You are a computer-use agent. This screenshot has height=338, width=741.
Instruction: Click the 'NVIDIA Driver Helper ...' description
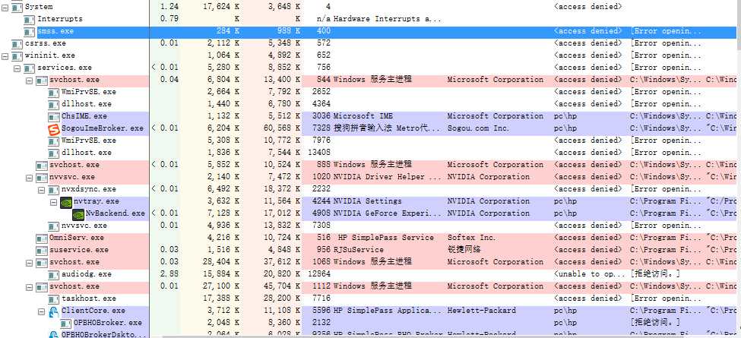click(x=387, y=177)
